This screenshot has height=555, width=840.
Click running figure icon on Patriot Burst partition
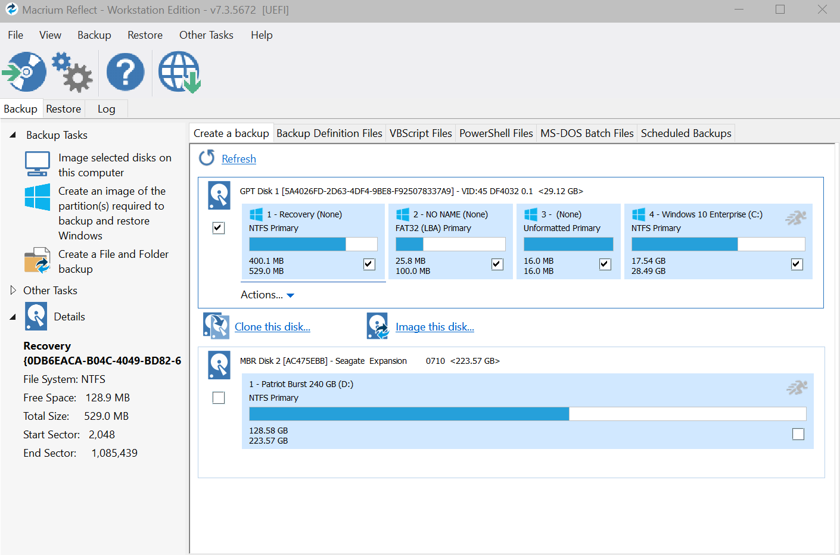coord(797,388)
